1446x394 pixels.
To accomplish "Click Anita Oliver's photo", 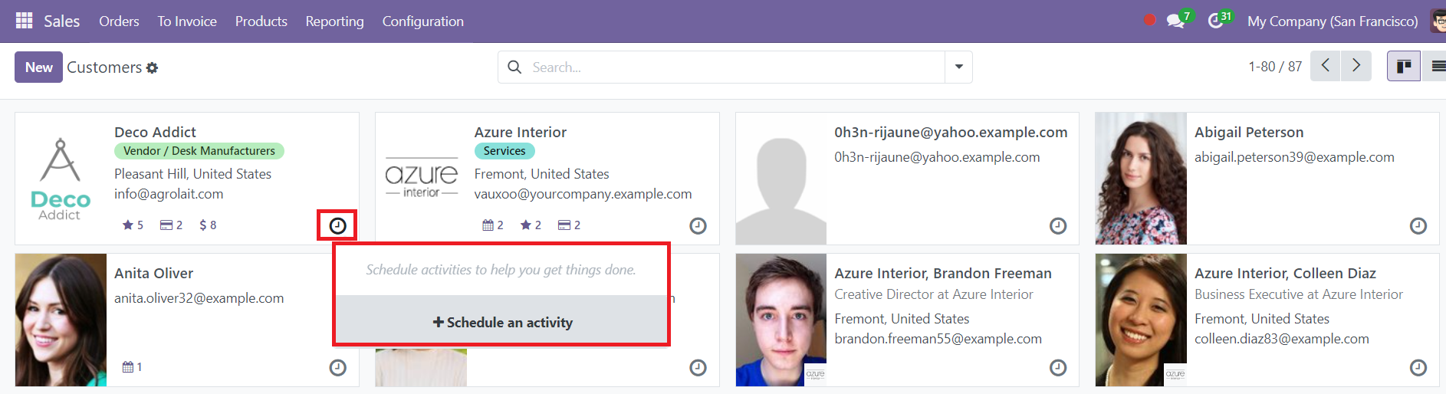I will point(61,320).
